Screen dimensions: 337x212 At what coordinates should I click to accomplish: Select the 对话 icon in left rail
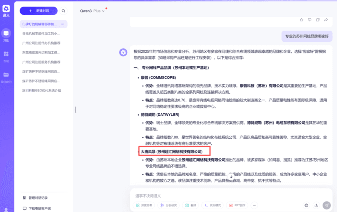(6, 33)
